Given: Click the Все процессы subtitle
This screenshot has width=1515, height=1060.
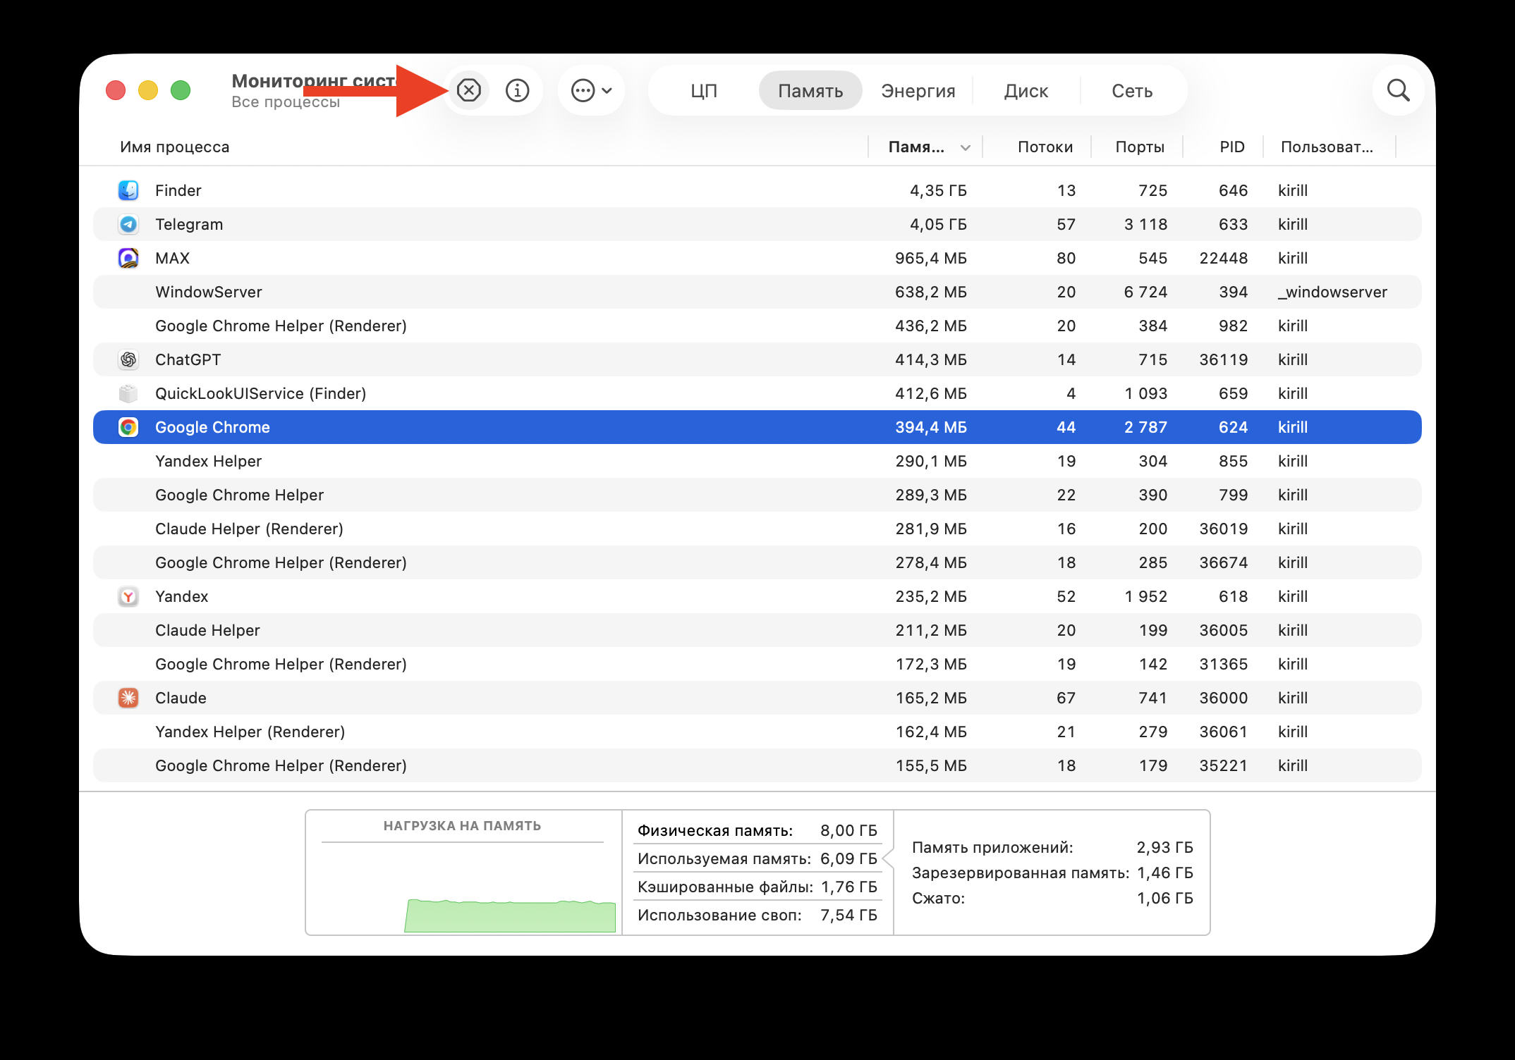Looking at the screenshot, I should pos(286,102).
